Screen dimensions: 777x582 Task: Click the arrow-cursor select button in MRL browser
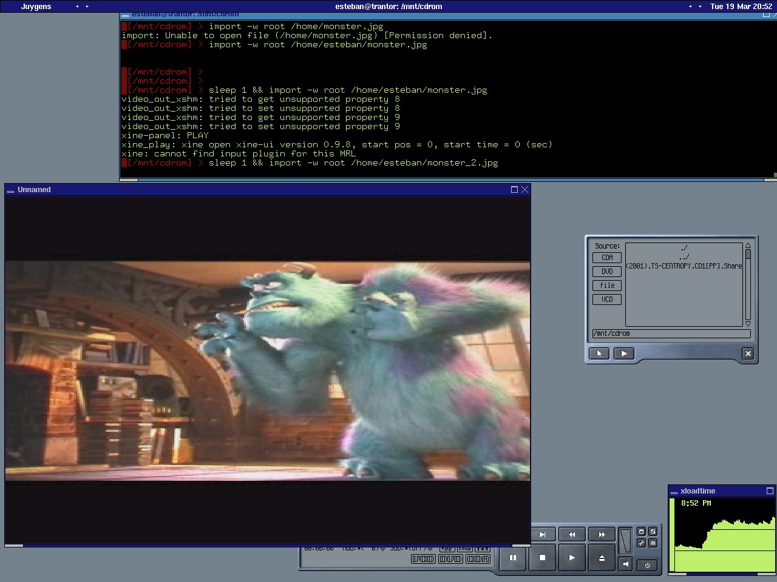click(x=599, y=353)
